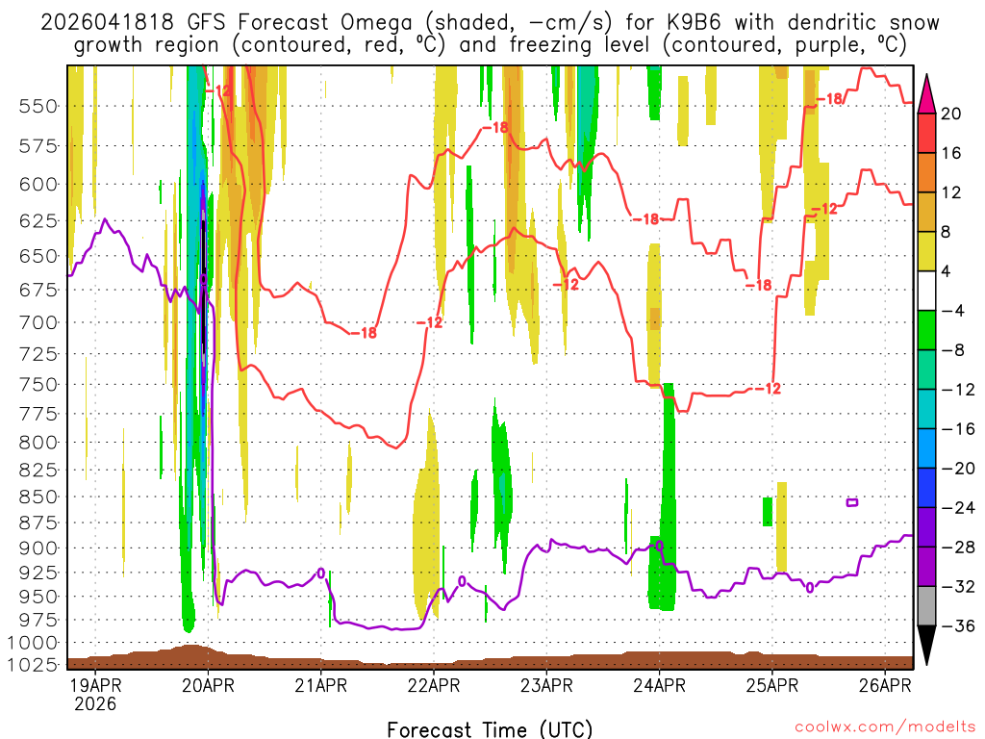The width and height of the screenshot is (985, 739).
Task: Click the 24APR time axis label
Action: [659, 685]
